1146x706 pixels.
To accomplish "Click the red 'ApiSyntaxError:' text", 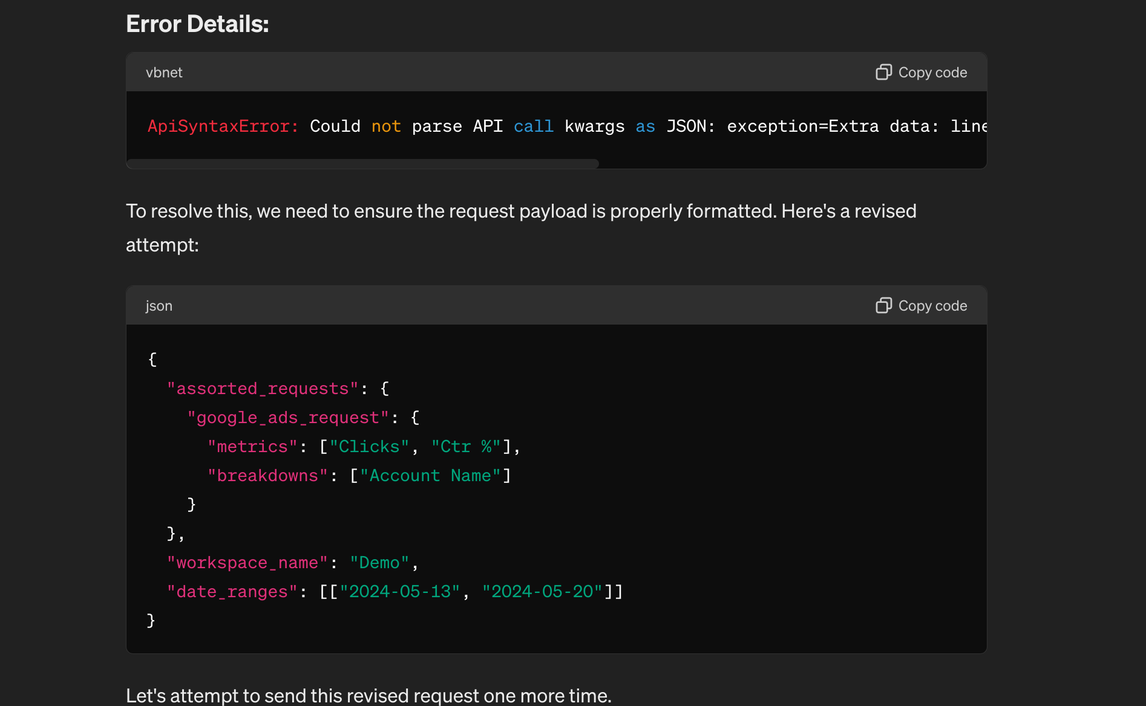I will (223, 126).
